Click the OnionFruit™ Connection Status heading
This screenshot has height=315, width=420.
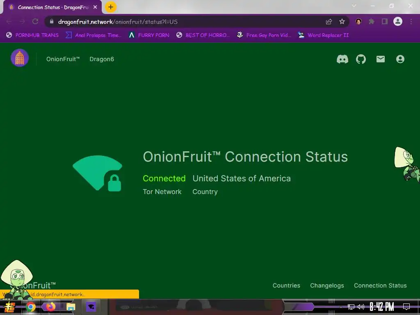(x=245, y=157)
